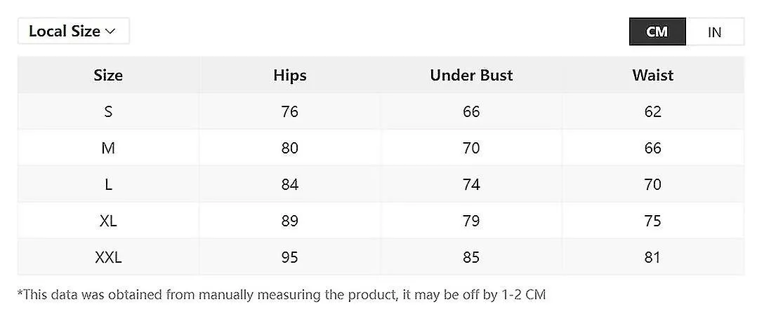The width and height of the screenshot is (757, 316).
Task: Click the measurement disclaimer note
Action: coord(282,295)
